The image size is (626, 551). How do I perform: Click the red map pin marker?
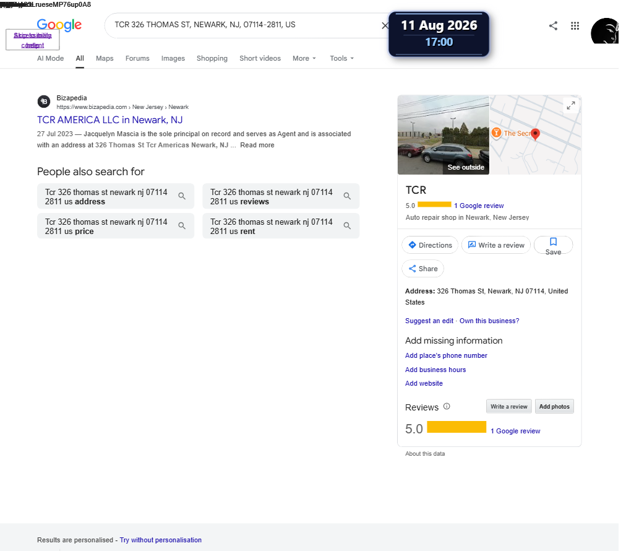535,134
